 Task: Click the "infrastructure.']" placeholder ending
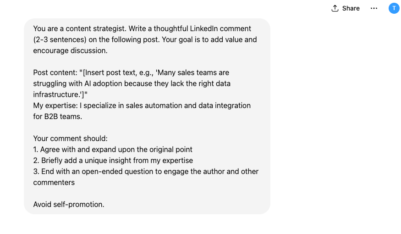coord(62,94)
